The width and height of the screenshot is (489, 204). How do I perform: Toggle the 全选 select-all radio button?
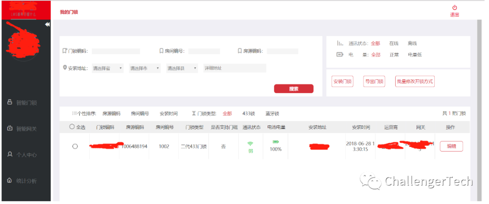point(72,127)
